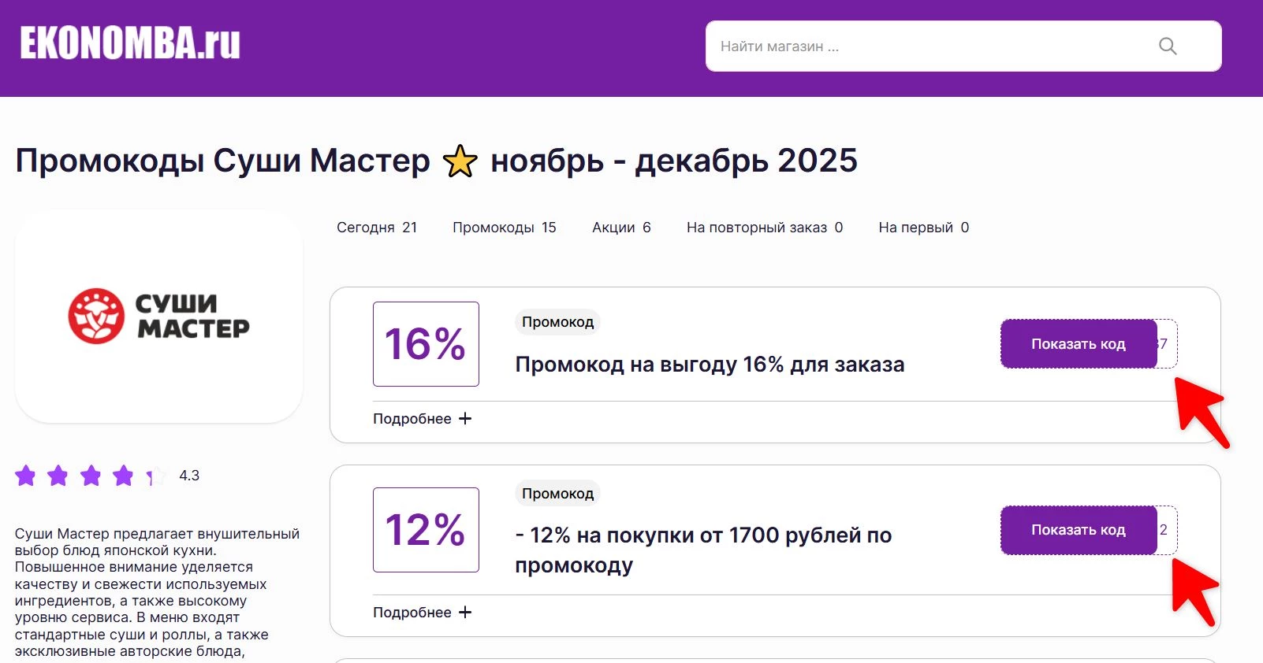Select the 'Промокоды 15' filter tab
Viewport: 1263px width, 663px height.
[505, 228]
